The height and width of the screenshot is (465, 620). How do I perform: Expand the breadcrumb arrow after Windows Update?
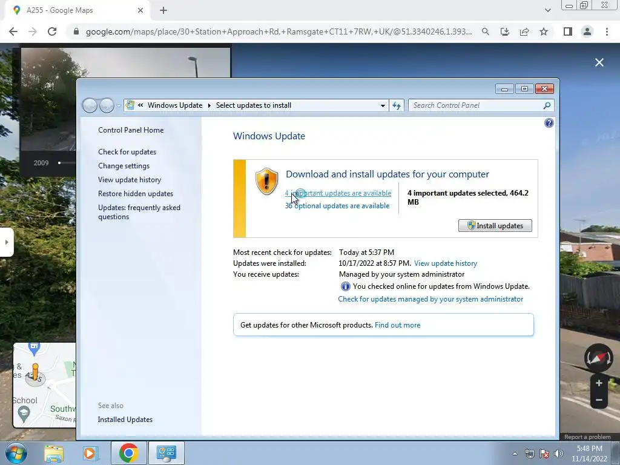209,105
